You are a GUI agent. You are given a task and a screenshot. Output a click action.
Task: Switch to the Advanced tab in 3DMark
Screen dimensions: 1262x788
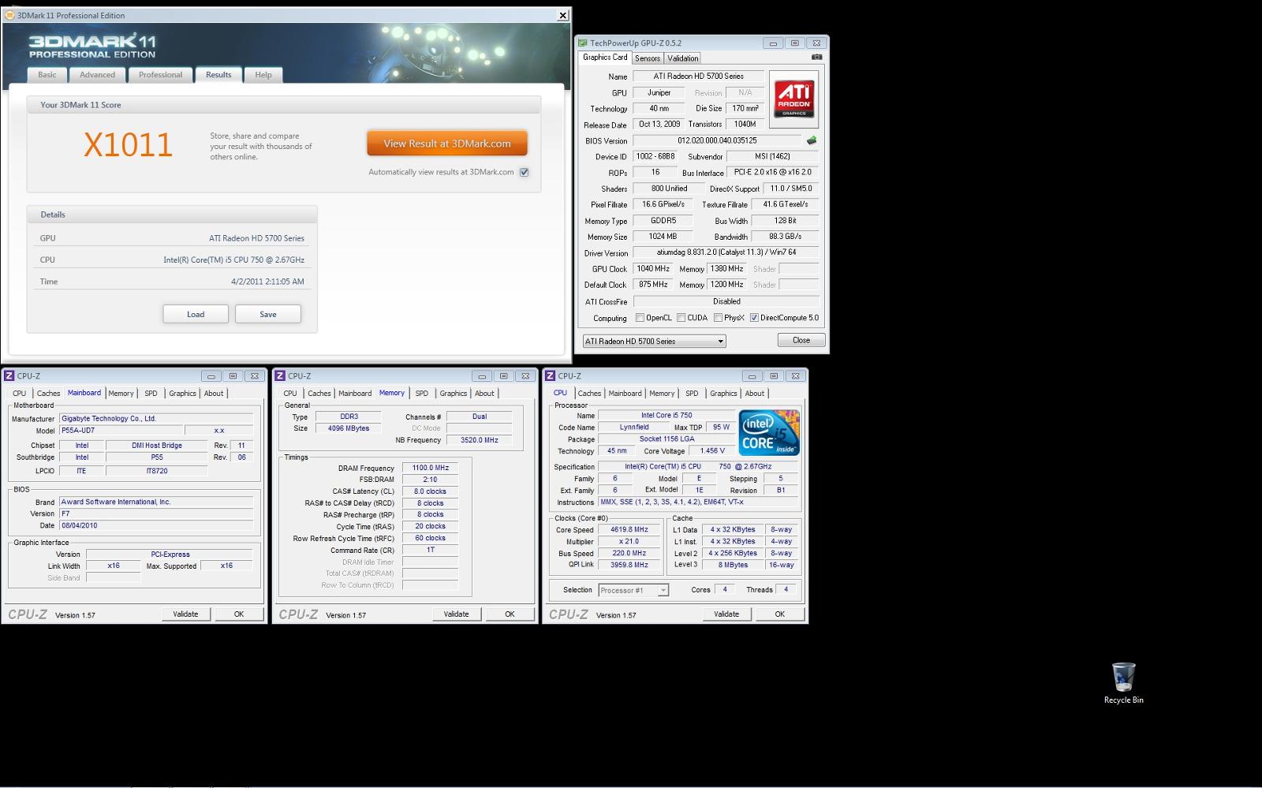[97, 75]
